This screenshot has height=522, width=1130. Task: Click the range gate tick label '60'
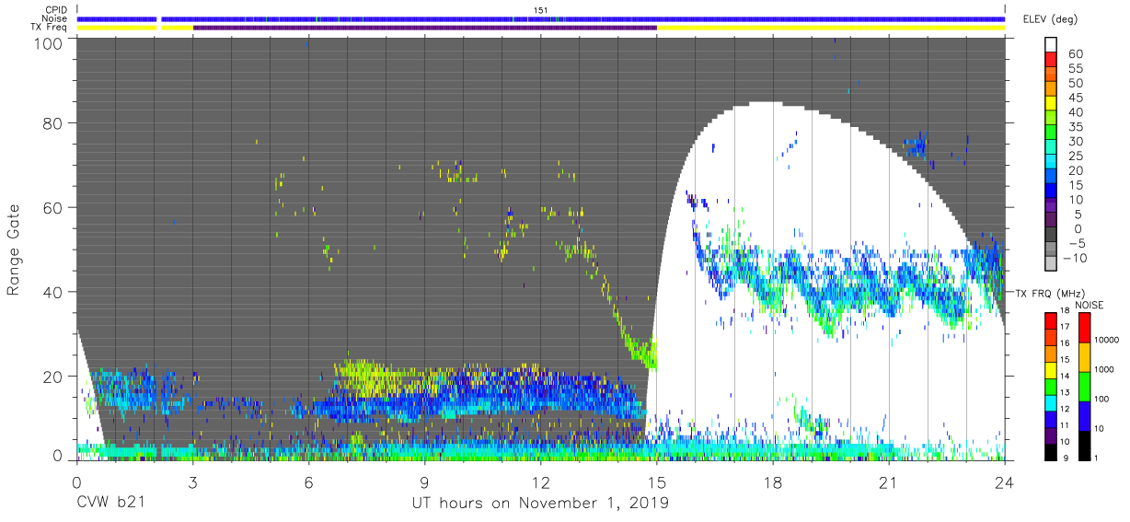click(52, 207)
